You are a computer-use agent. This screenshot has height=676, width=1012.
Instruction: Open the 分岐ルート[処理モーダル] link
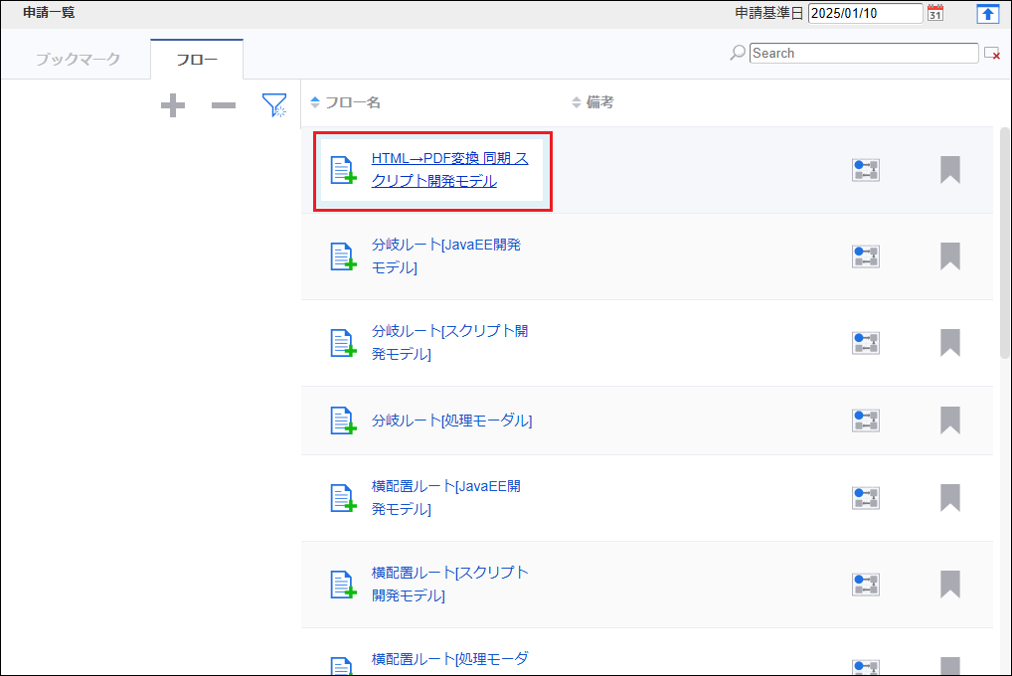[x=451, y=421]
